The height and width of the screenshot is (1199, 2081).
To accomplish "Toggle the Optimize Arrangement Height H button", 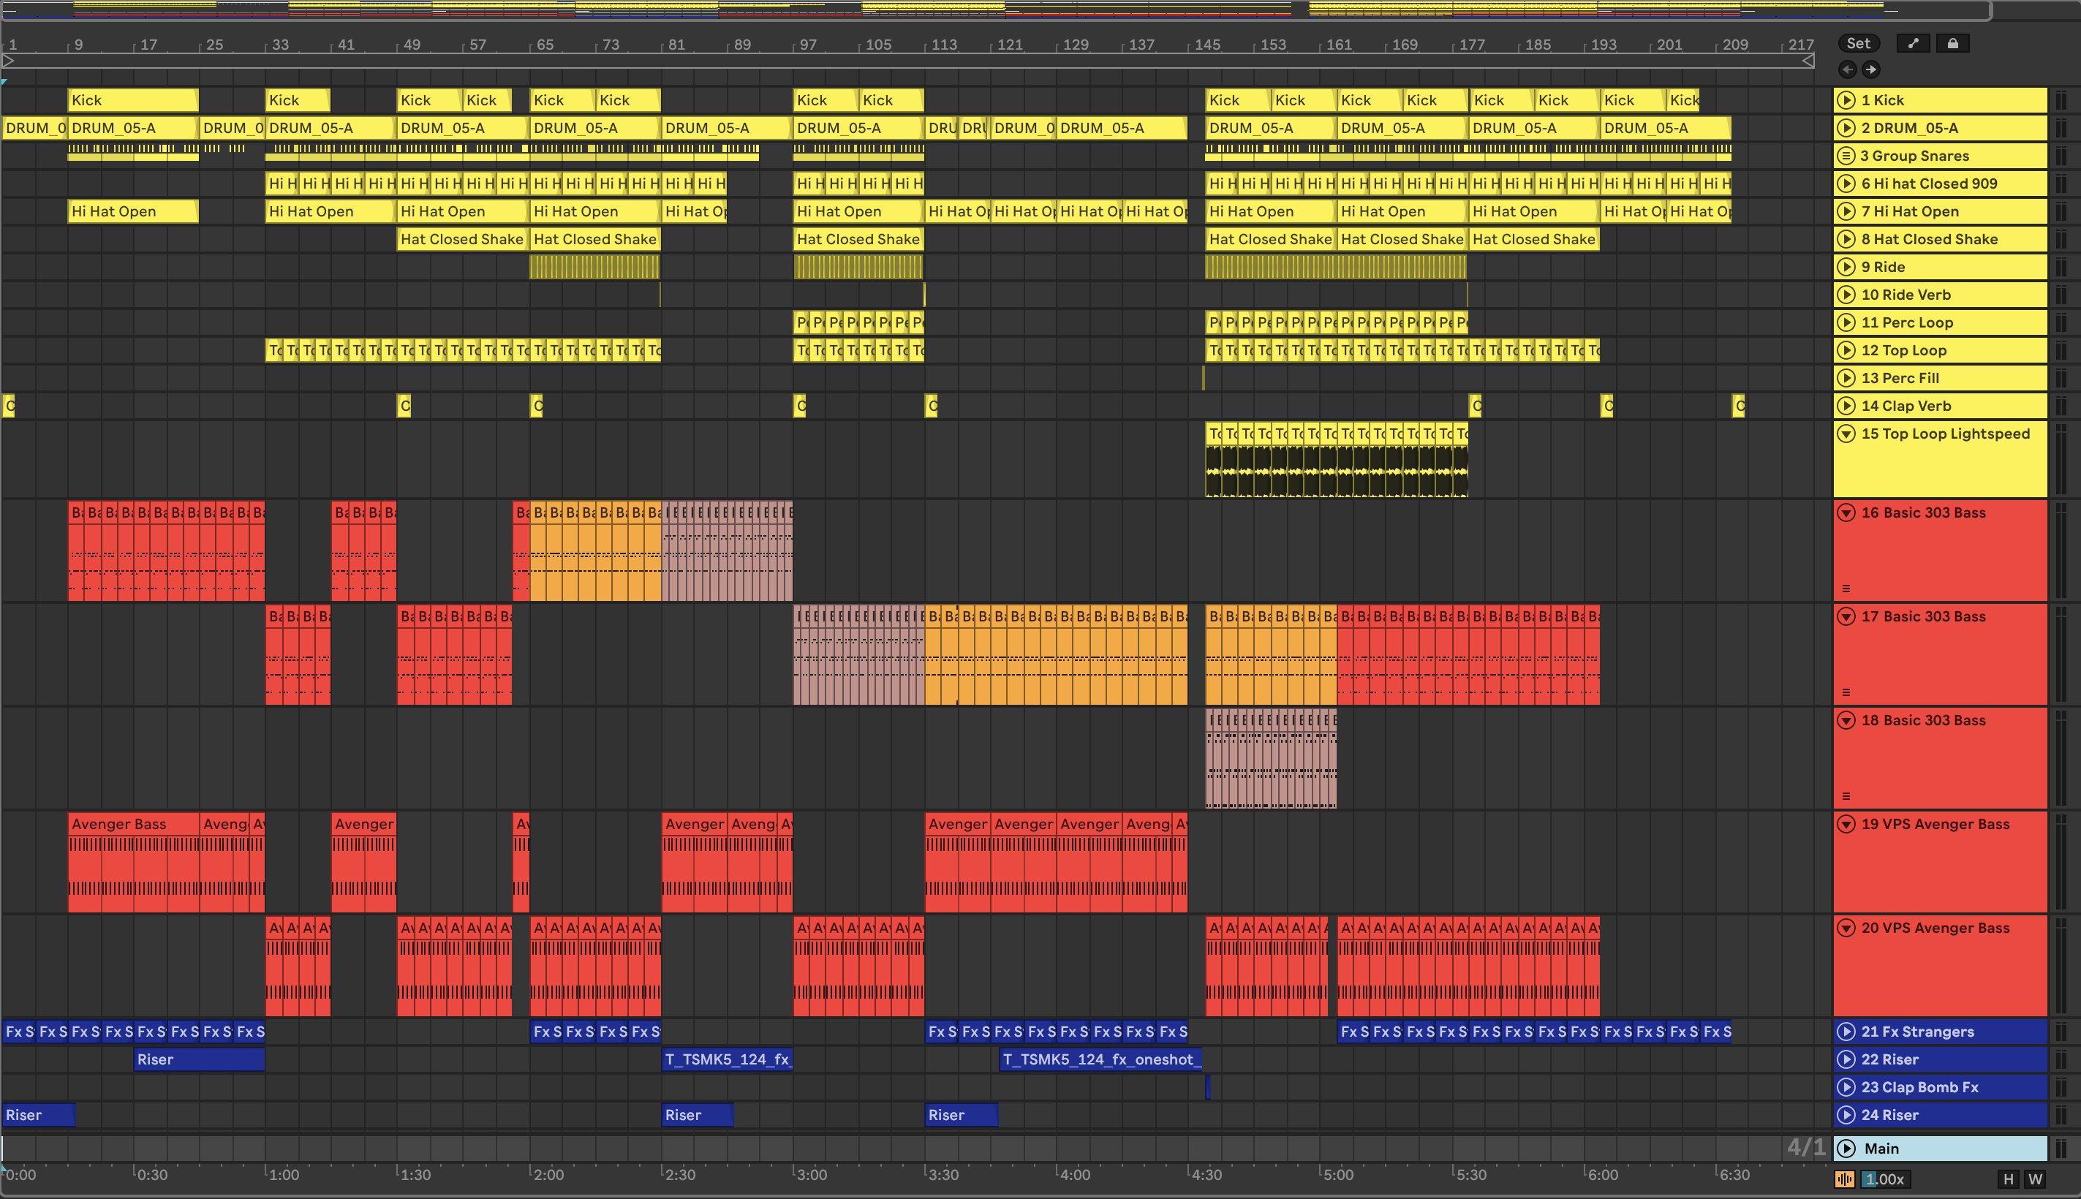I will pos(2009,1179).
